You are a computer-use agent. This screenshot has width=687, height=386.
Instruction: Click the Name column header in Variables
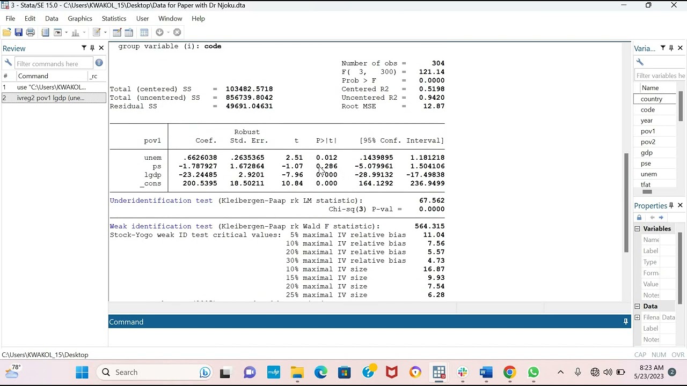(650, 88)
